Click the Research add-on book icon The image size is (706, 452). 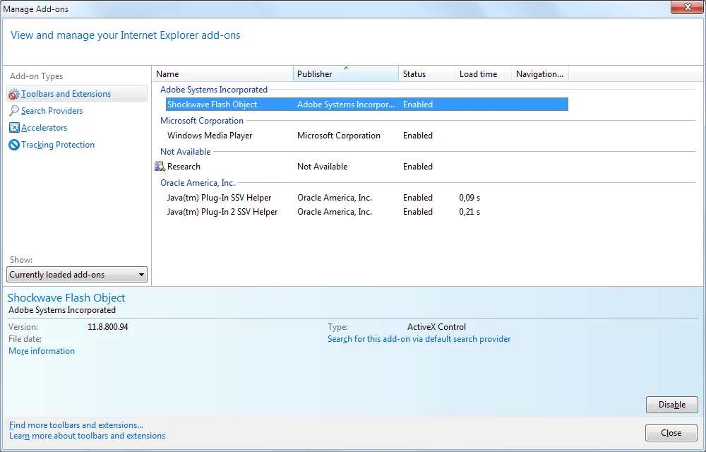coord(160,167)
